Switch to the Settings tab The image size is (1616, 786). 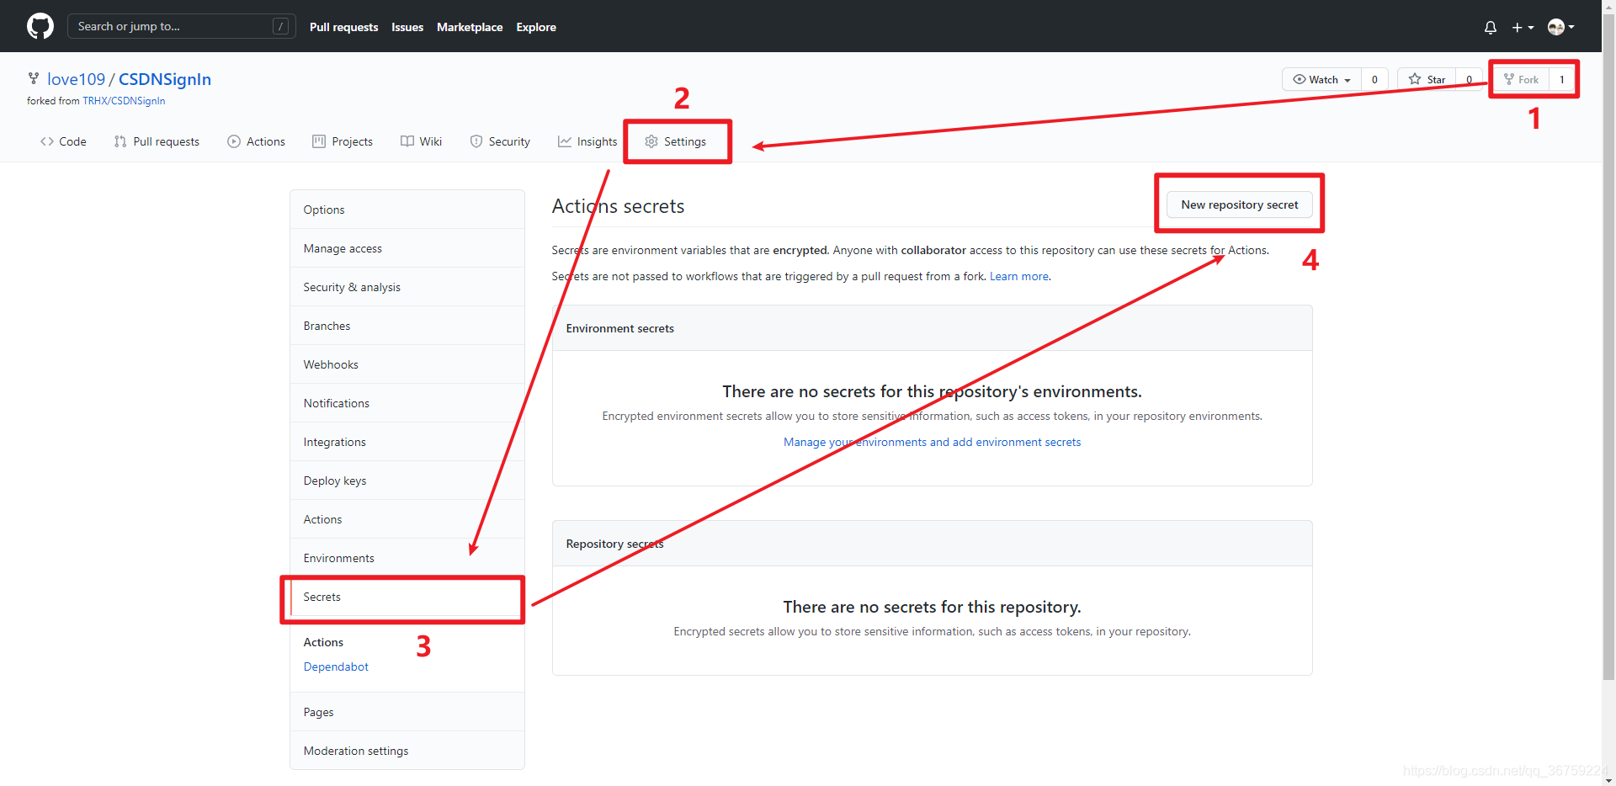click(x=676, y=141)
